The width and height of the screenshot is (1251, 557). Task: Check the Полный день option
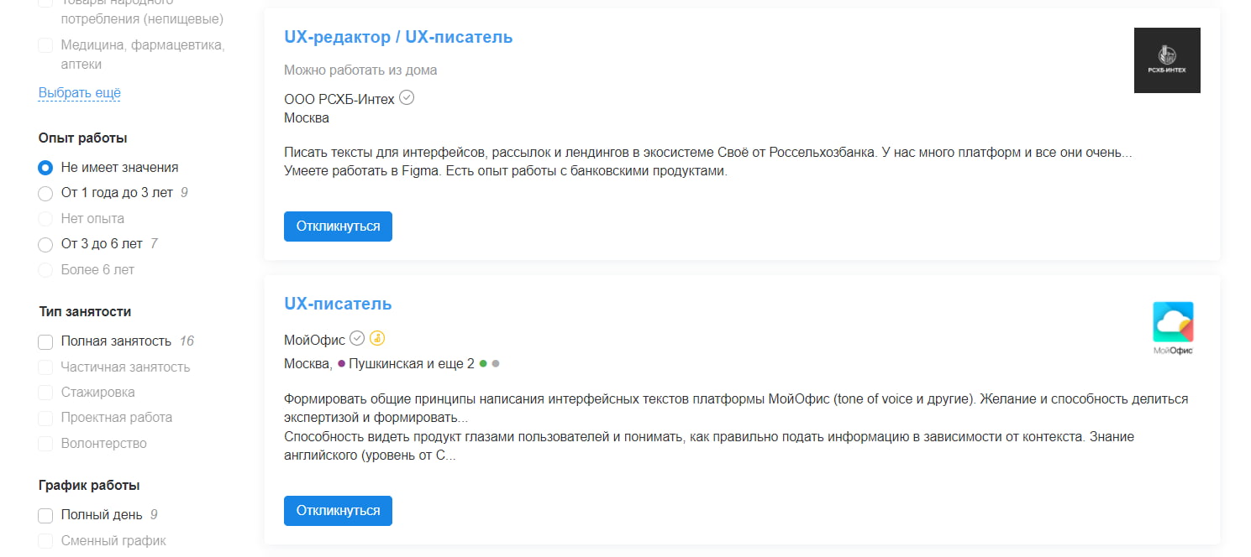click(45, 515)
